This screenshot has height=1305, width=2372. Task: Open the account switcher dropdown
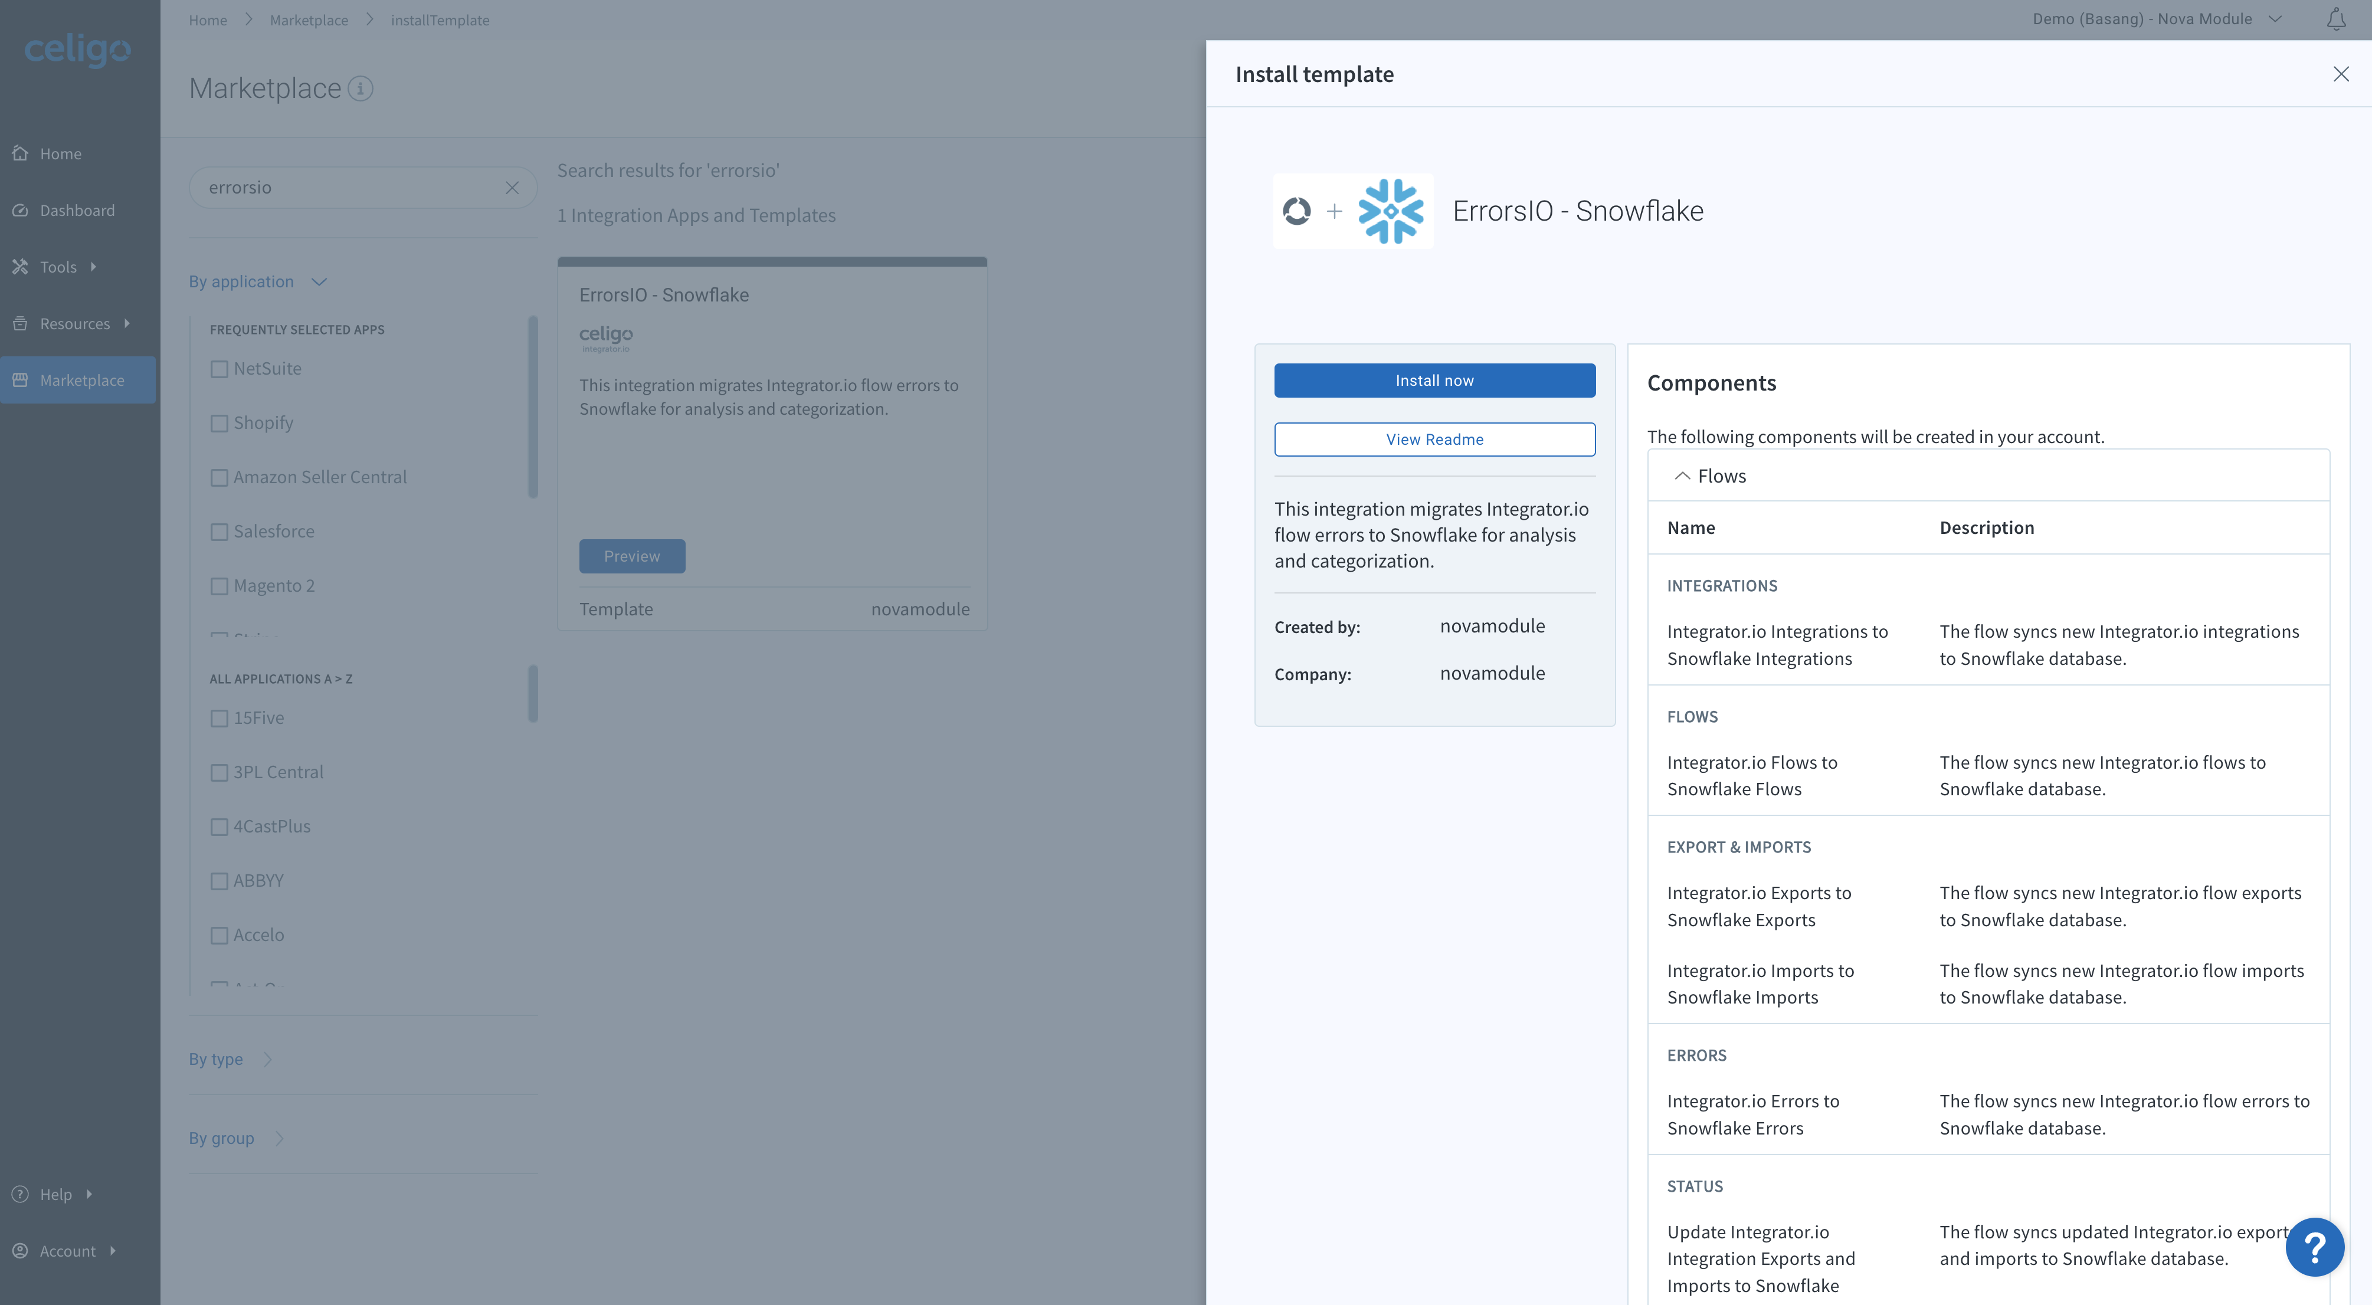point(2157,19)
